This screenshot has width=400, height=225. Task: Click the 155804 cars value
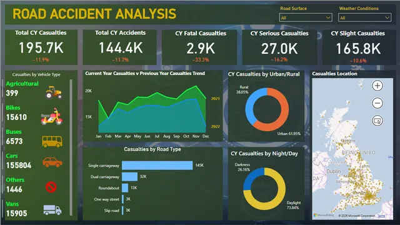pyautogui.click(x=19, y=165)
